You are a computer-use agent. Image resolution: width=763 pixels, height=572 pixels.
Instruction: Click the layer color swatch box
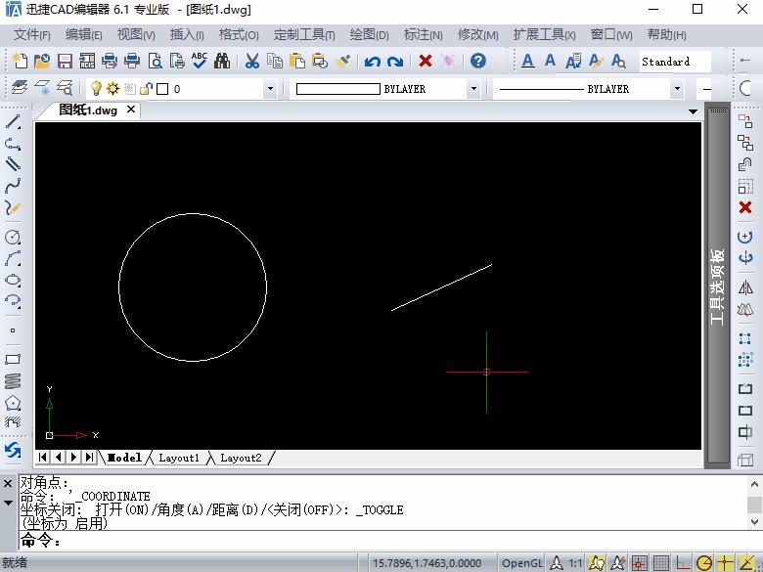162,89
